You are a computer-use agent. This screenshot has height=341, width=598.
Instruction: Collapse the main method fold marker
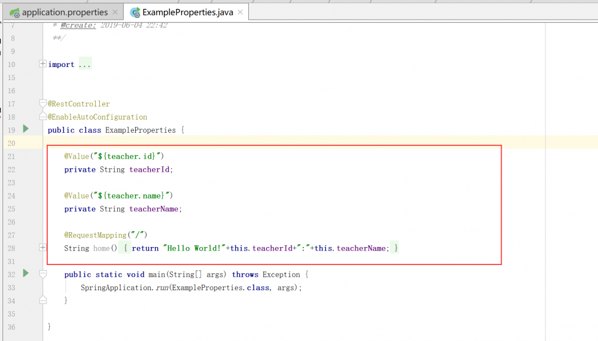[x=42, y=274]
